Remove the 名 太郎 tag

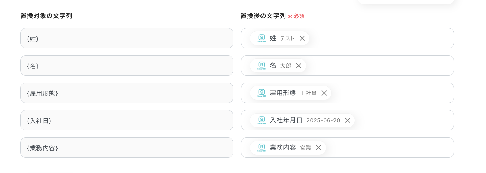299,66
